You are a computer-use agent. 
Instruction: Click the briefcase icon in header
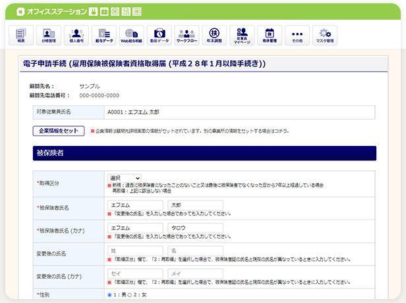click(x=104, y=12)
